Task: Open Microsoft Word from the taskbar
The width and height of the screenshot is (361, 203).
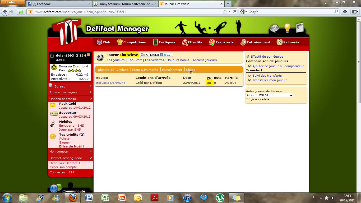Action: pyautogui.click(x=89, y=197)
